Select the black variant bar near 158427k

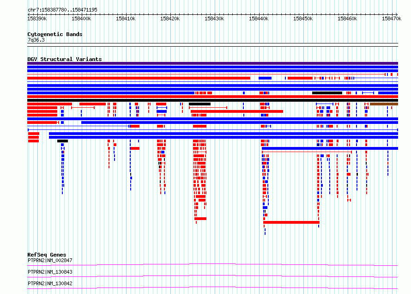[x=200, y=104]
